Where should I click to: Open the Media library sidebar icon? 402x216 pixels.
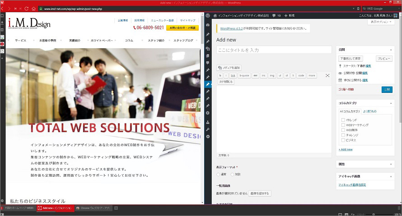[x=208, y=49]
